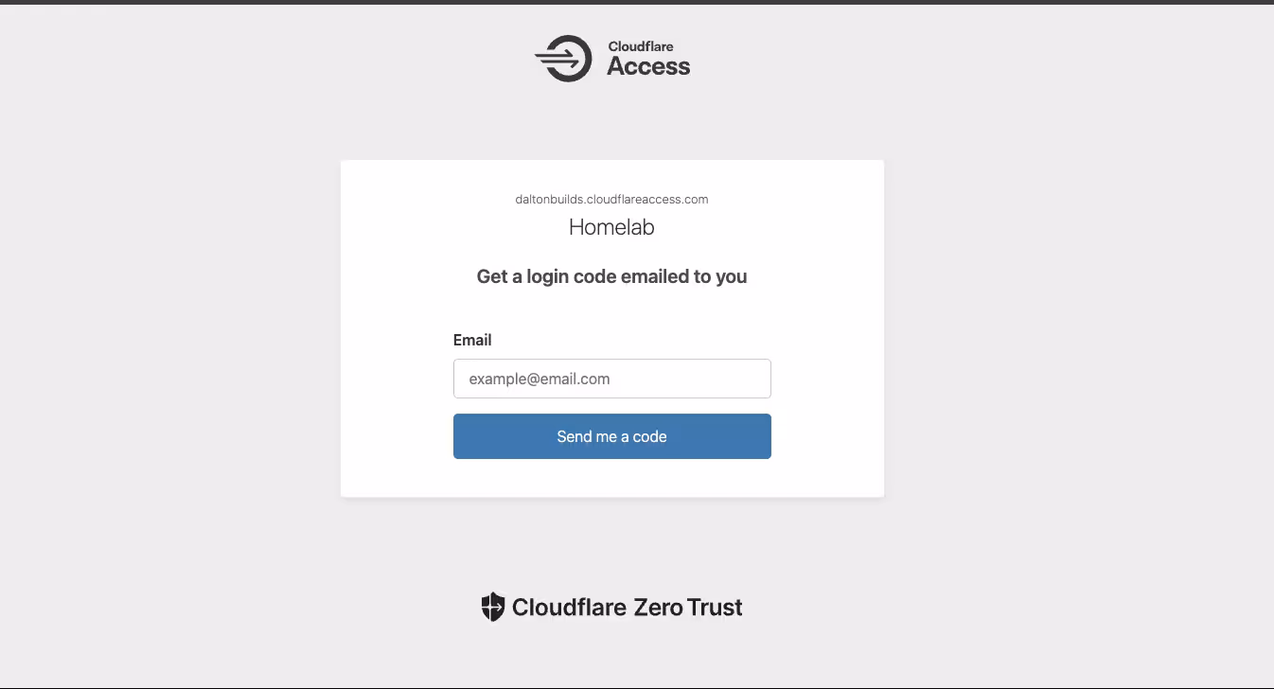
Task: Click the dark bar at the top of the screen
Action: 637,3
